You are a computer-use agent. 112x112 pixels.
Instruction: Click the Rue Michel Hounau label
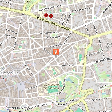click(x=50, y=33)
